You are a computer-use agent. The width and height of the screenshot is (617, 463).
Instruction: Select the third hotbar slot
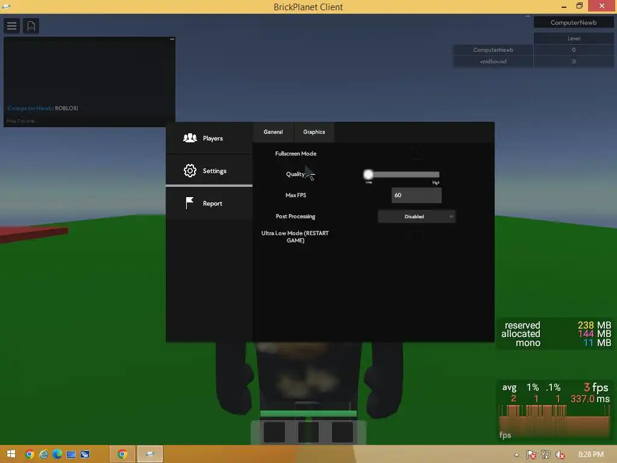tap(342, 432)
